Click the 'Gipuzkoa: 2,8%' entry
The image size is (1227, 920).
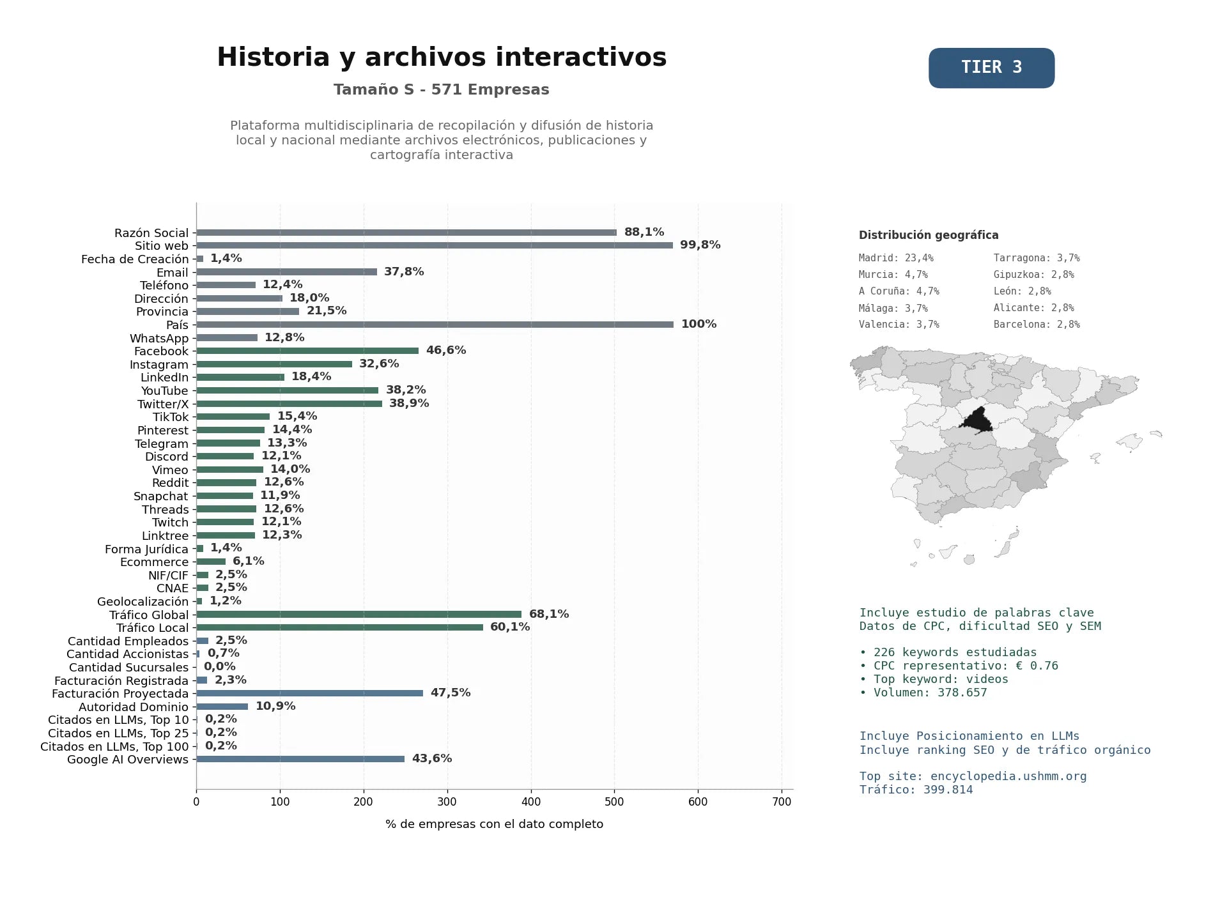click(1034, 275)
